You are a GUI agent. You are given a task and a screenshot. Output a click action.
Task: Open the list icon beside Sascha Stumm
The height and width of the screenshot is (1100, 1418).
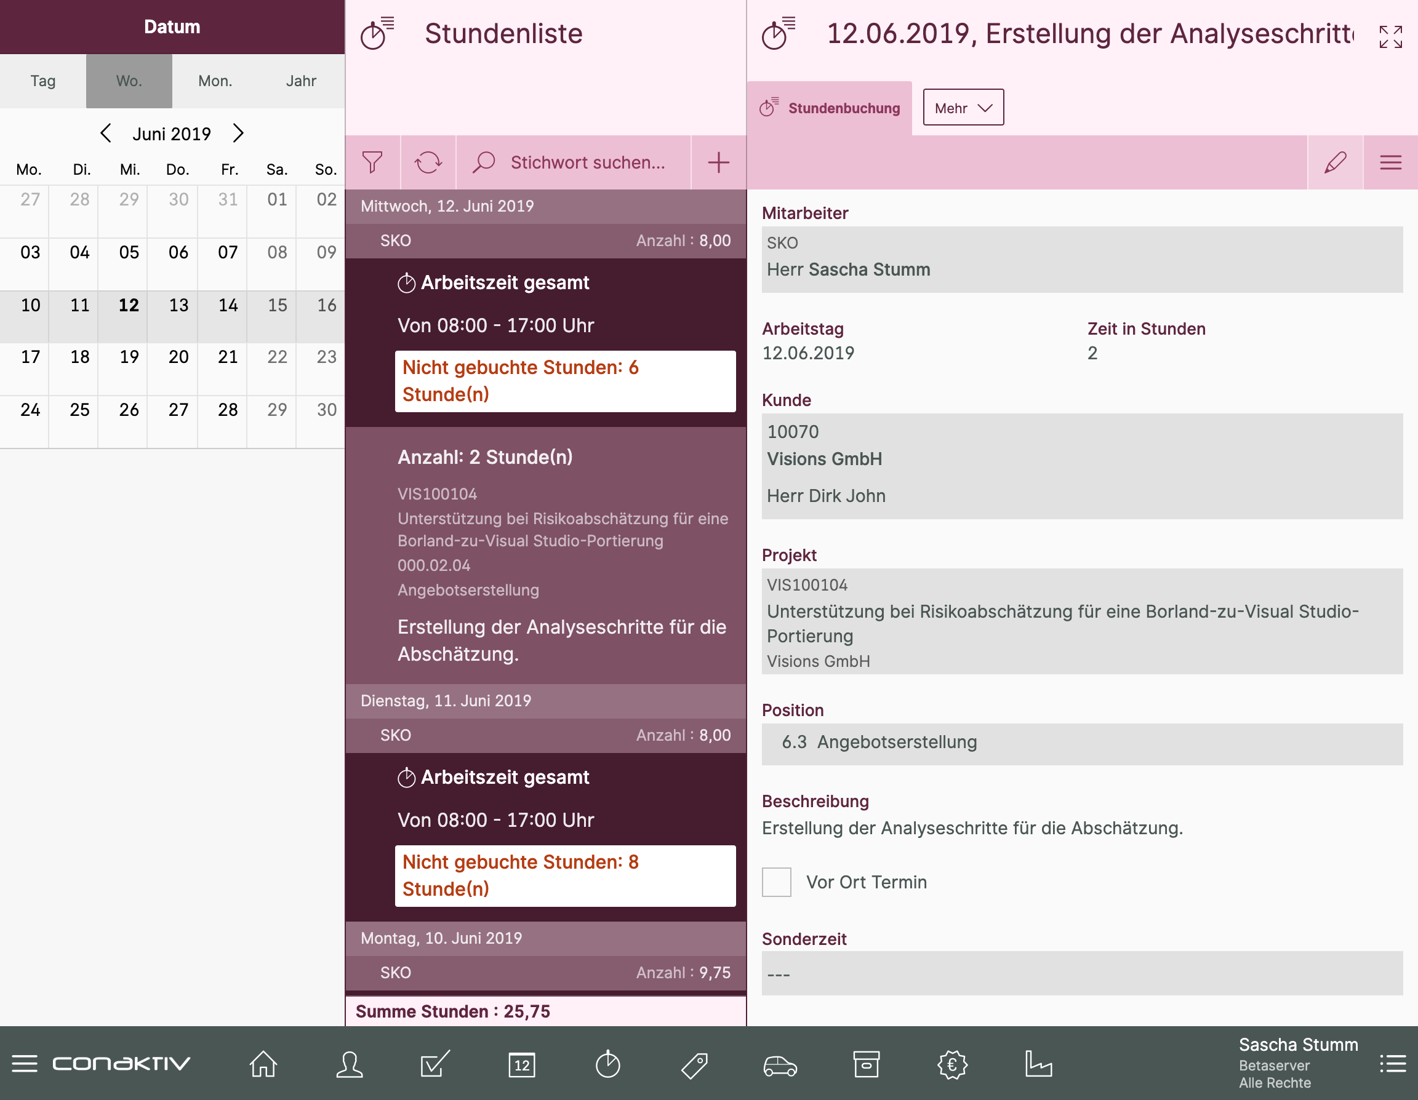(x=1393, y=1064)
